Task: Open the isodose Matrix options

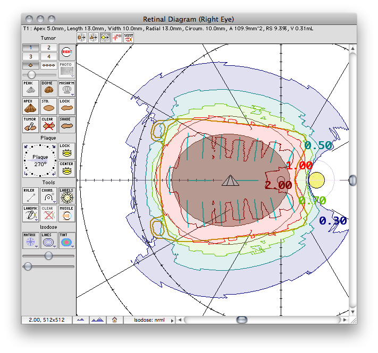Action: coord(31,240)
